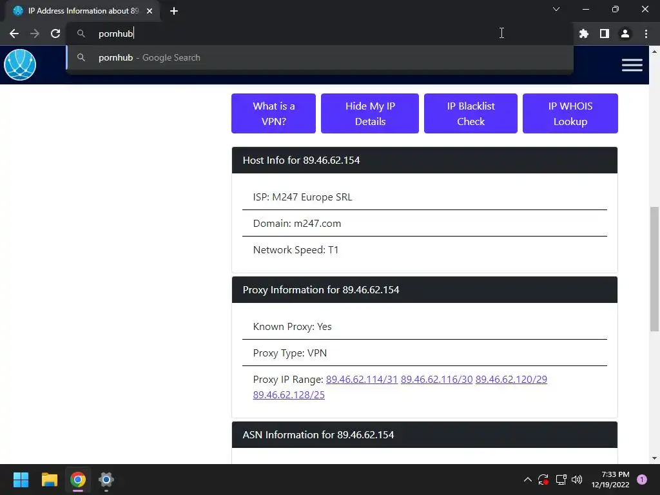Follow the 89.46.62.128/25 range link
660x495 pixels.
[289, 395]
